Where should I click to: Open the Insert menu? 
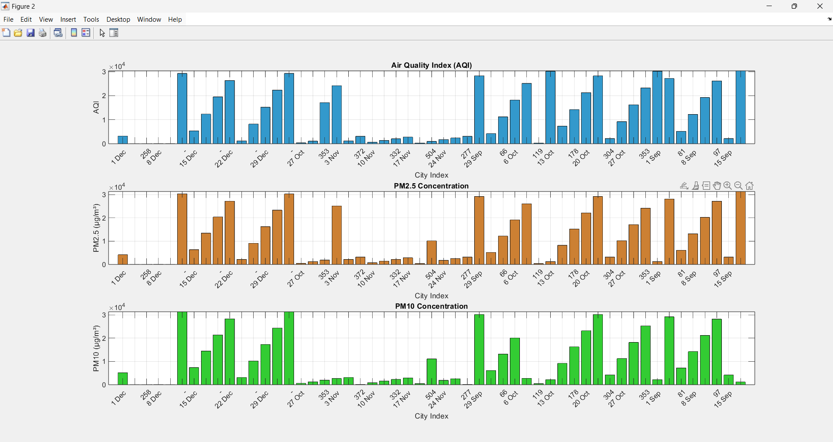pos(68,20)
